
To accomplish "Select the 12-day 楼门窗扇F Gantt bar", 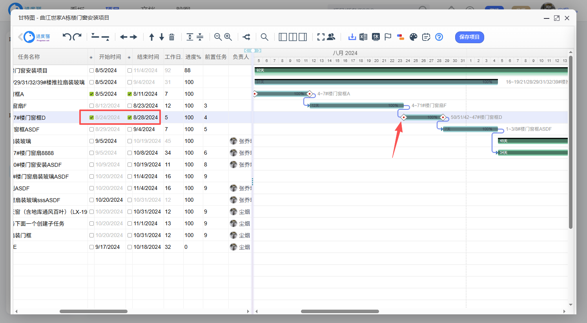I will 357,106.
